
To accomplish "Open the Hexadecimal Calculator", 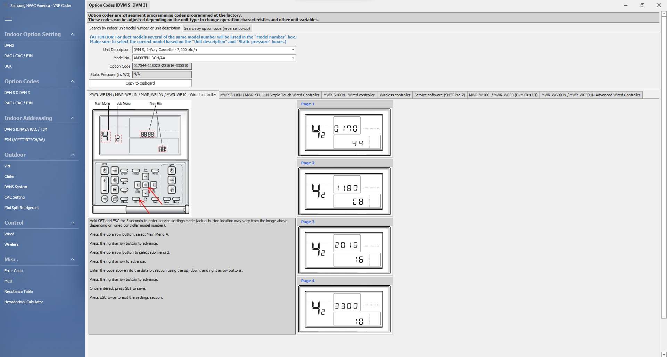I will [24, 302].
